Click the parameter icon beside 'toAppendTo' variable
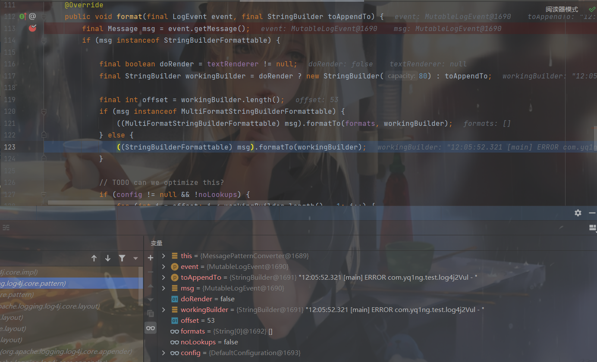The width and height of the screenshot is (597, 362). point(175,278)
